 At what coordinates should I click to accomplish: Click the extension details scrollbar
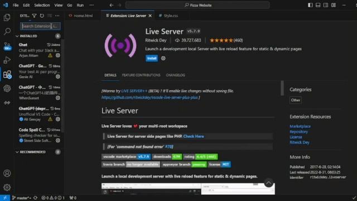coord(282,88)
